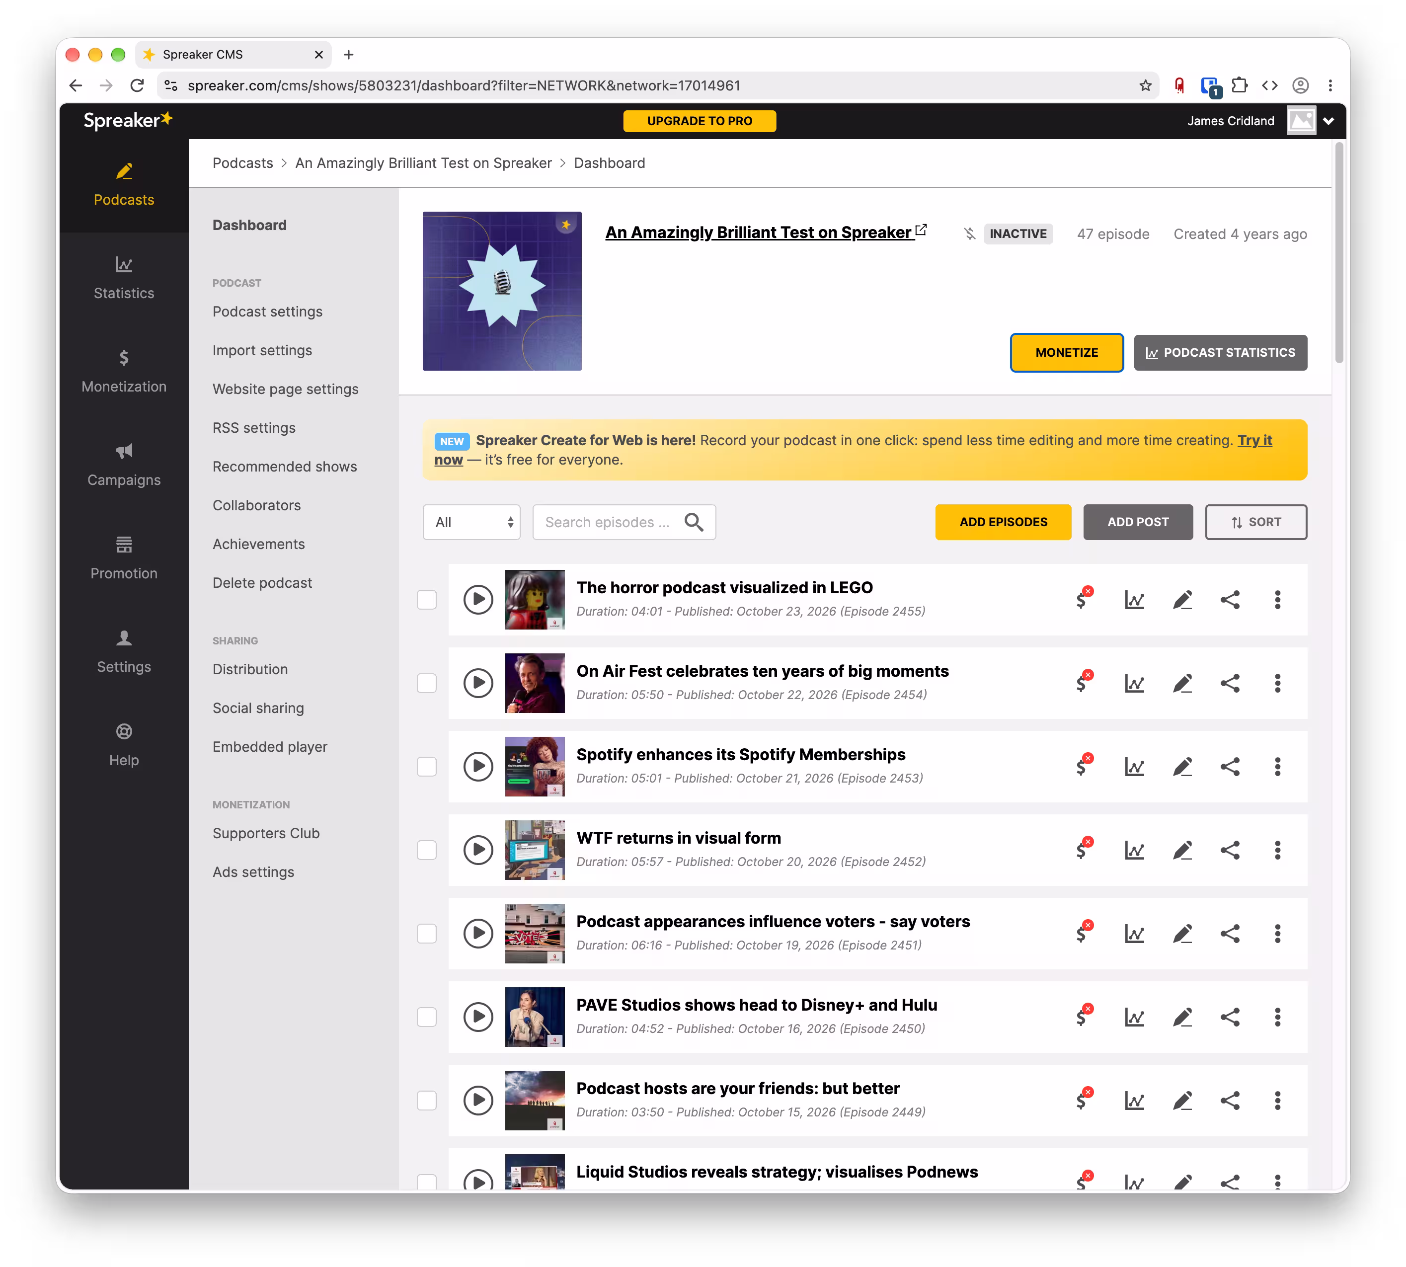Open Help in the left sidebar
Viewport: 1406px width, 1267px height.
coord(124,745)
